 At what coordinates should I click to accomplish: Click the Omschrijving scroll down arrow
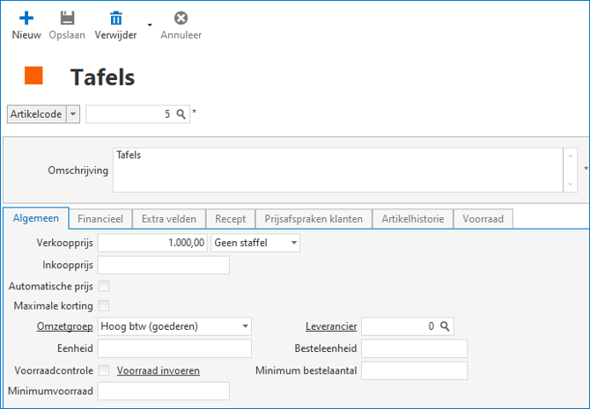click(x=571, y=184)
